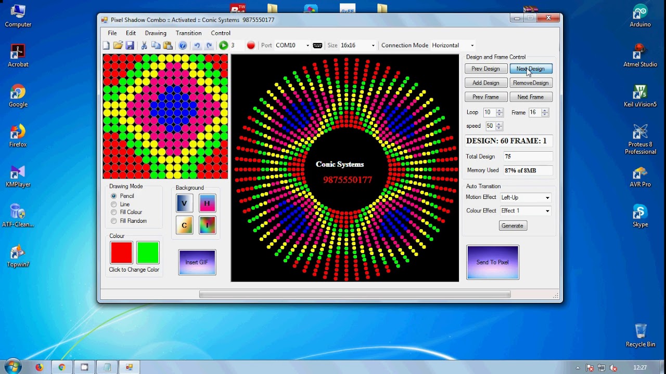This screenshot has height=374, width=666.
Task: Open the Atmel Studio desktop icon
Action: coord(640,56)
